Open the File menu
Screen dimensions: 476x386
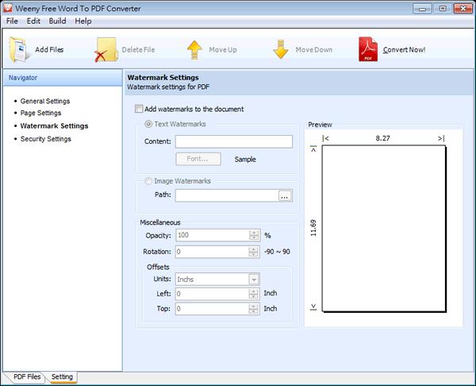click(12, 21)
